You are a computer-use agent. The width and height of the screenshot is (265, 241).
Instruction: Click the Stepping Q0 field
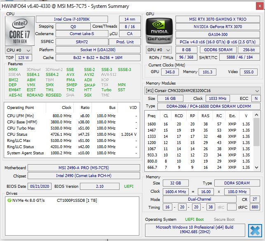73,27
